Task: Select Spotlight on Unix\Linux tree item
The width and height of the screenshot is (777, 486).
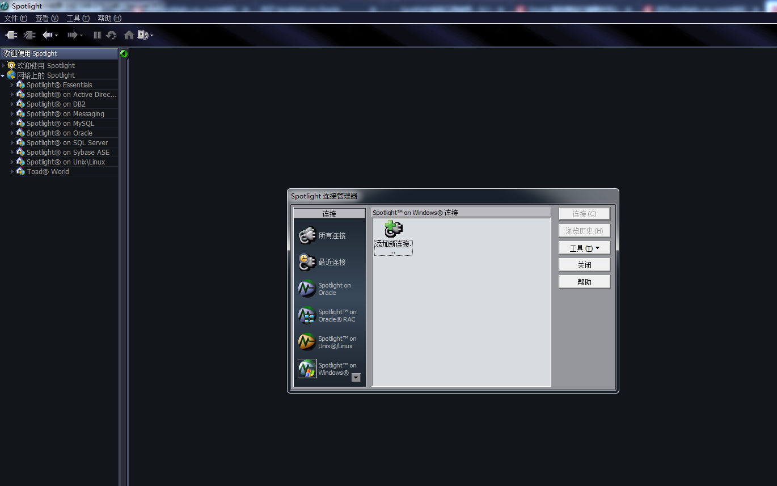Action: [x=66, y=162]
